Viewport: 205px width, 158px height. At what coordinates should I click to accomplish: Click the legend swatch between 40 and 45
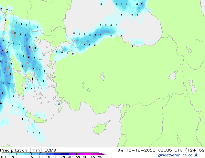[88, 154]
